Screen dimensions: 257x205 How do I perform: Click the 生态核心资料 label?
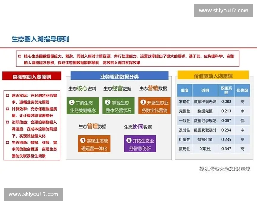pos(82,88)
